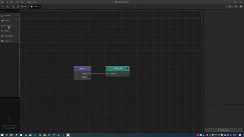Image resolution: width=244 pixels, height=137 pixels.
Task: Open Task View on the taskbar
Action: (x=11, y=135)
